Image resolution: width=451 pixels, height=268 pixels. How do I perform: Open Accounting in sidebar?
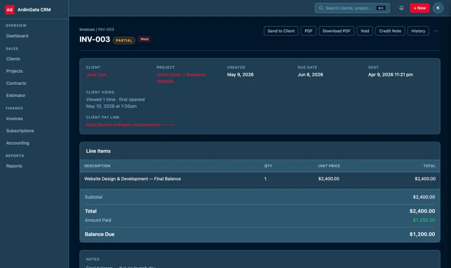click(18, 143)
